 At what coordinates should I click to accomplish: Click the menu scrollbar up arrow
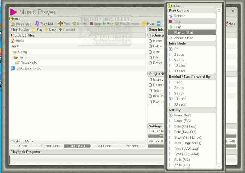click(219, 10)
